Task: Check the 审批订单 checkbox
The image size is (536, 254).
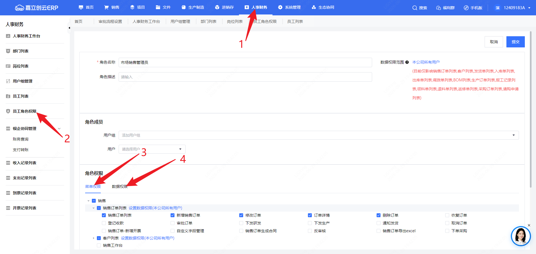Action: point(173,223)
